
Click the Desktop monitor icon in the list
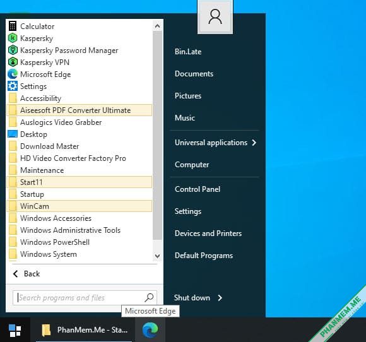[13, 134]
